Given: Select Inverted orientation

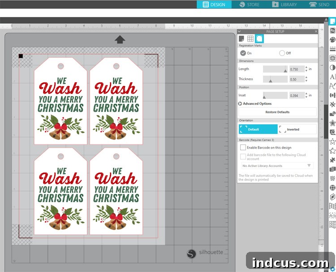Looking at the screenshot, I should pyautogui.click(x=297, y=129).
